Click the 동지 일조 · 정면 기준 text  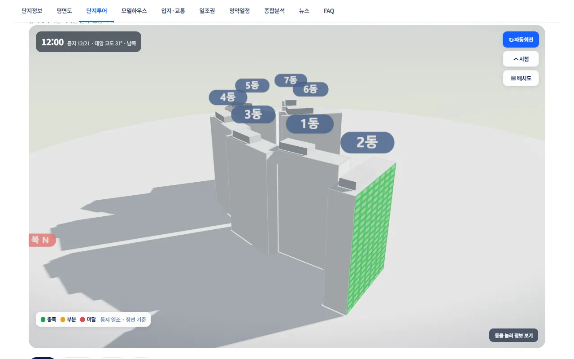(x=123, y=320)
